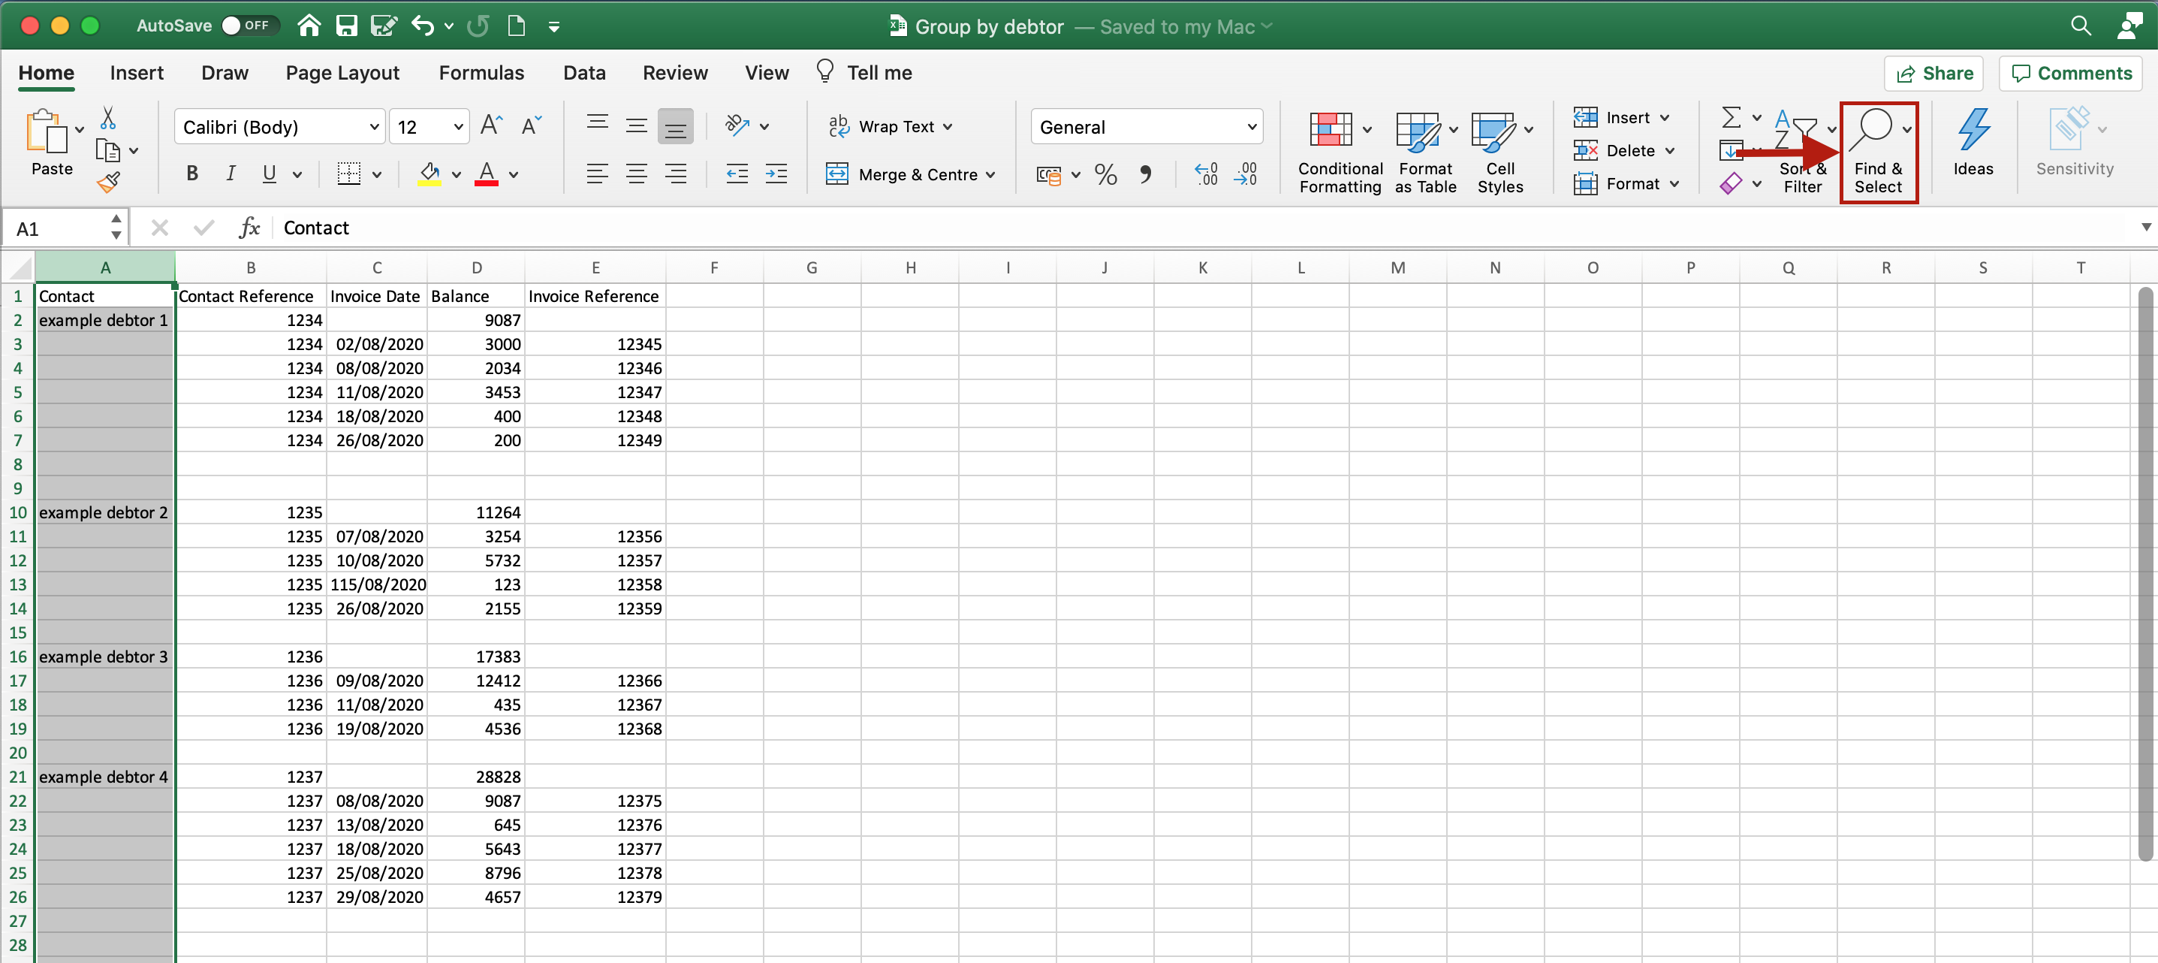
Task: Activate the Format Painter brush
Action: pos(108,182)
